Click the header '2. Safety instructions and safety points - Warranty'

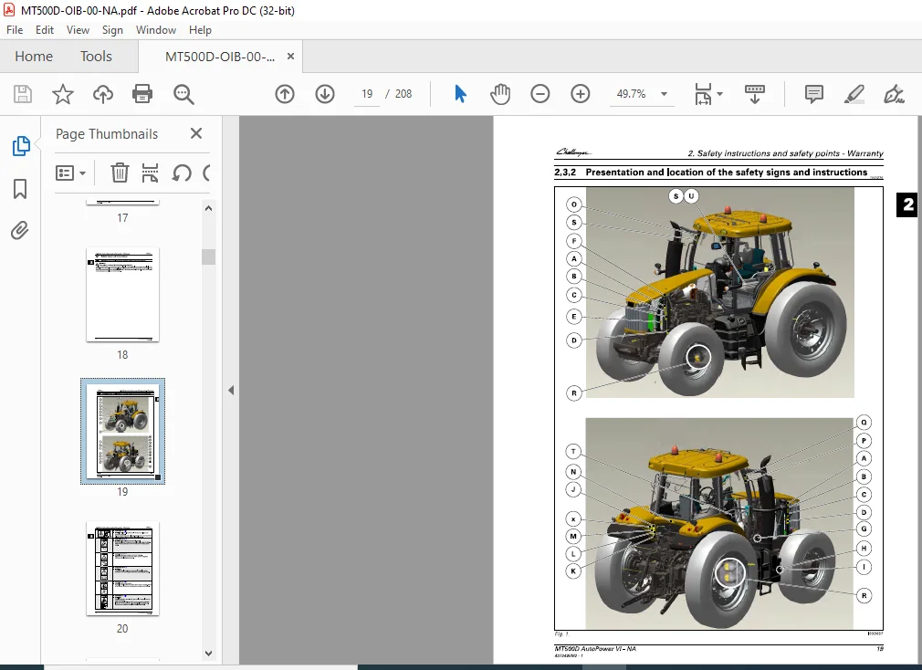(x=785, y=153)
